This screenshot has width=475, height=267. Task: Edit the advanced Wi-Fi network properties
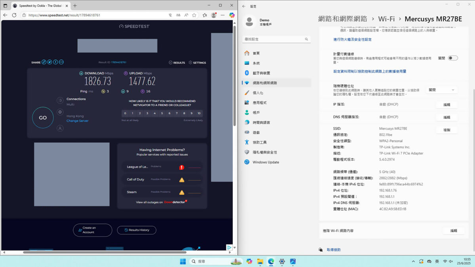click(454, 231)
